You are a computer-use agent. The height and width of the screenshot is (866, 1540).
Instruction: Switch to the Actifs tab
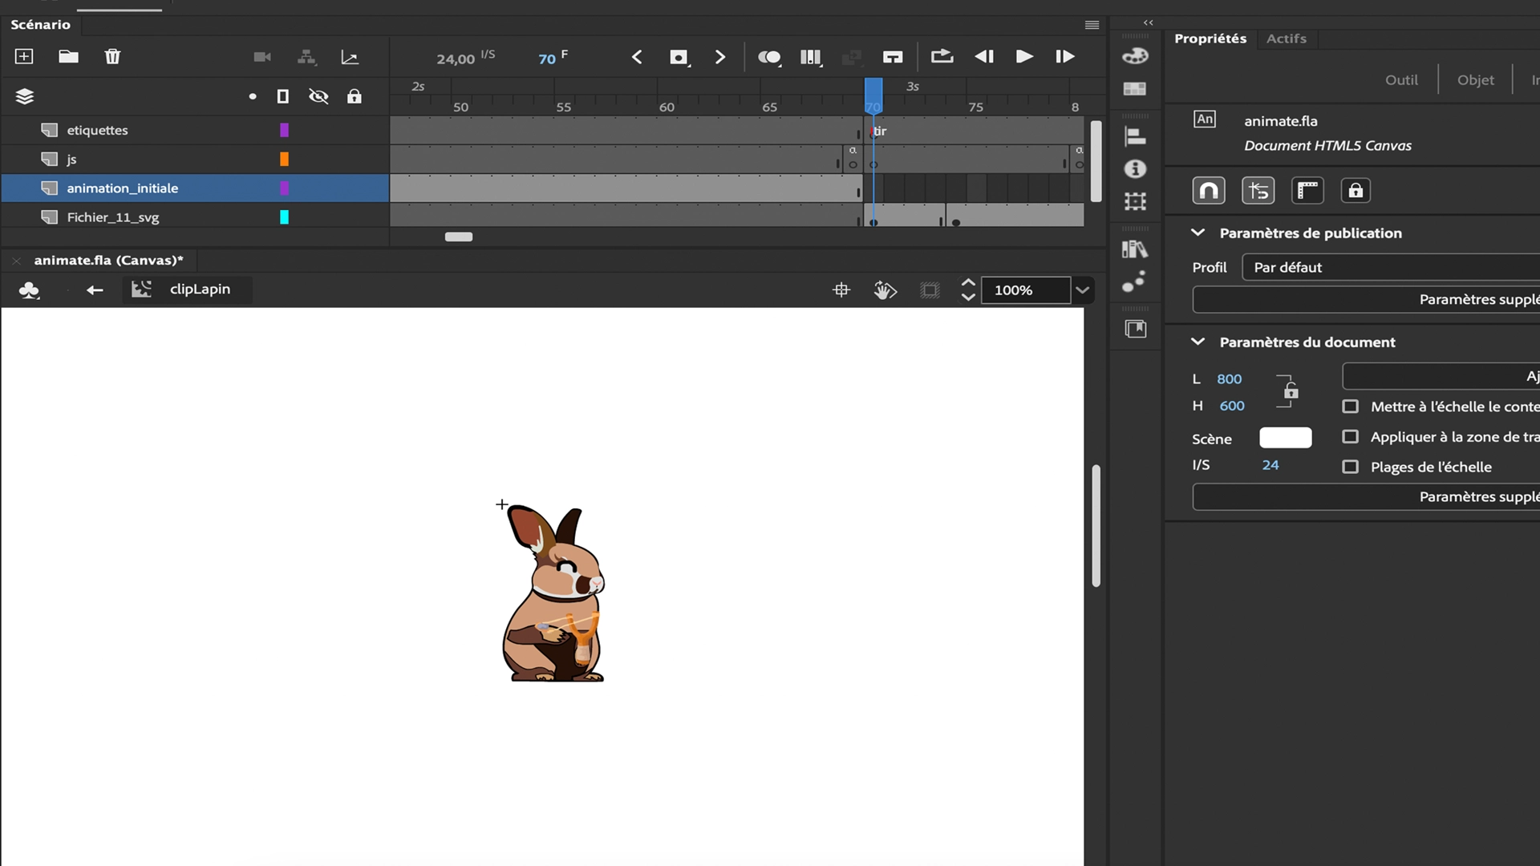tap(1286, 38)
